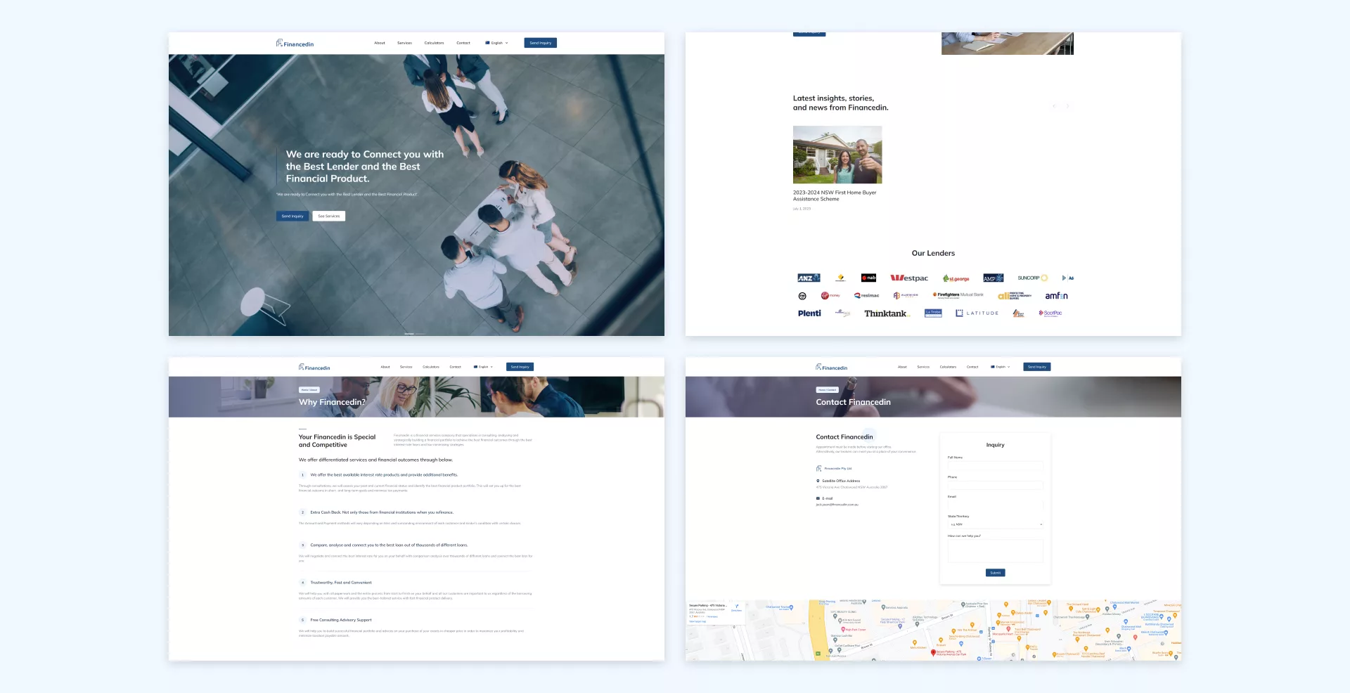The image size is (1350, 693).
Task: Click the "Extra Cash Back" item numbered 2
Action: 382,512
